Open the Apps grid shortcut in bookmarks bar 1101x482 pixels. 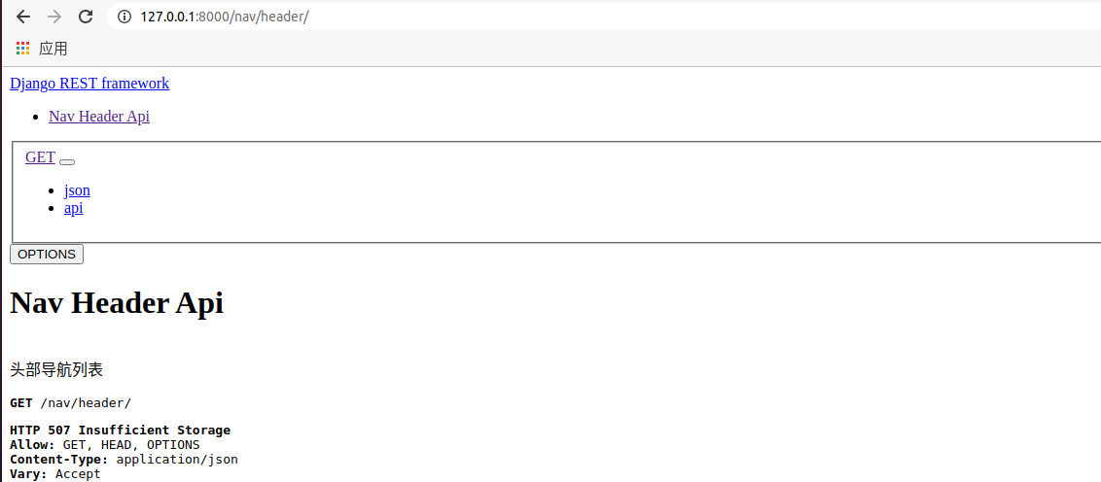42,49
